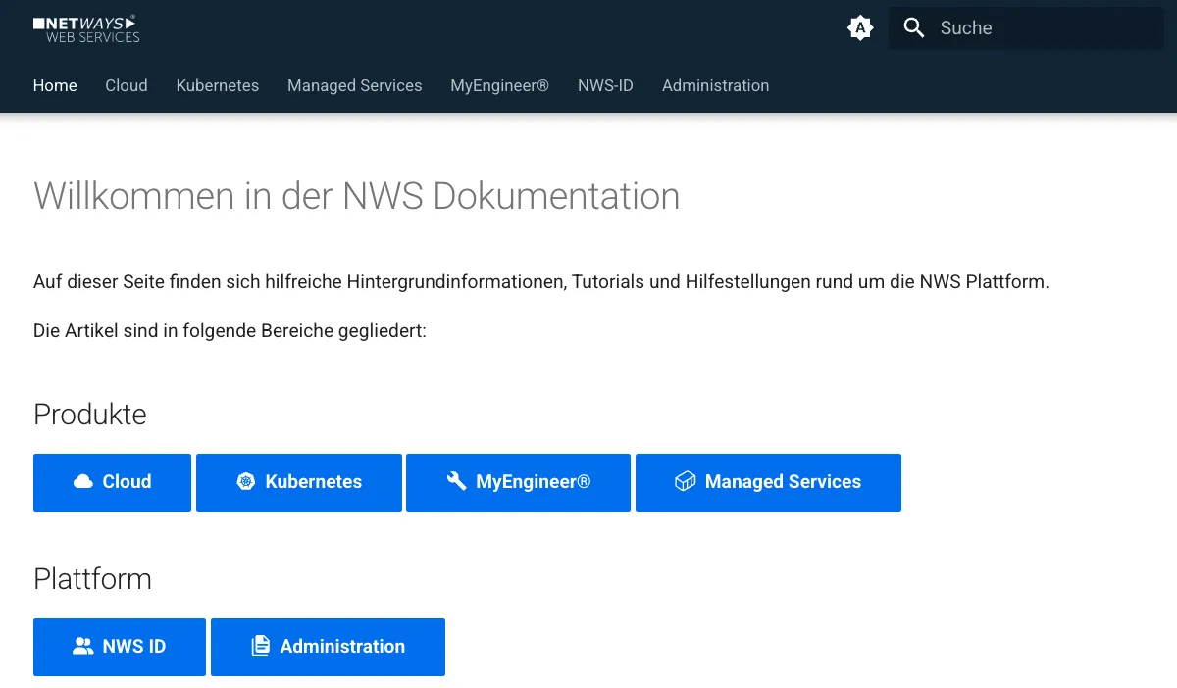This screenshot has height=688, width=1177.
Task: Open the NWS ID platform button label
Action: coord(134,646)
